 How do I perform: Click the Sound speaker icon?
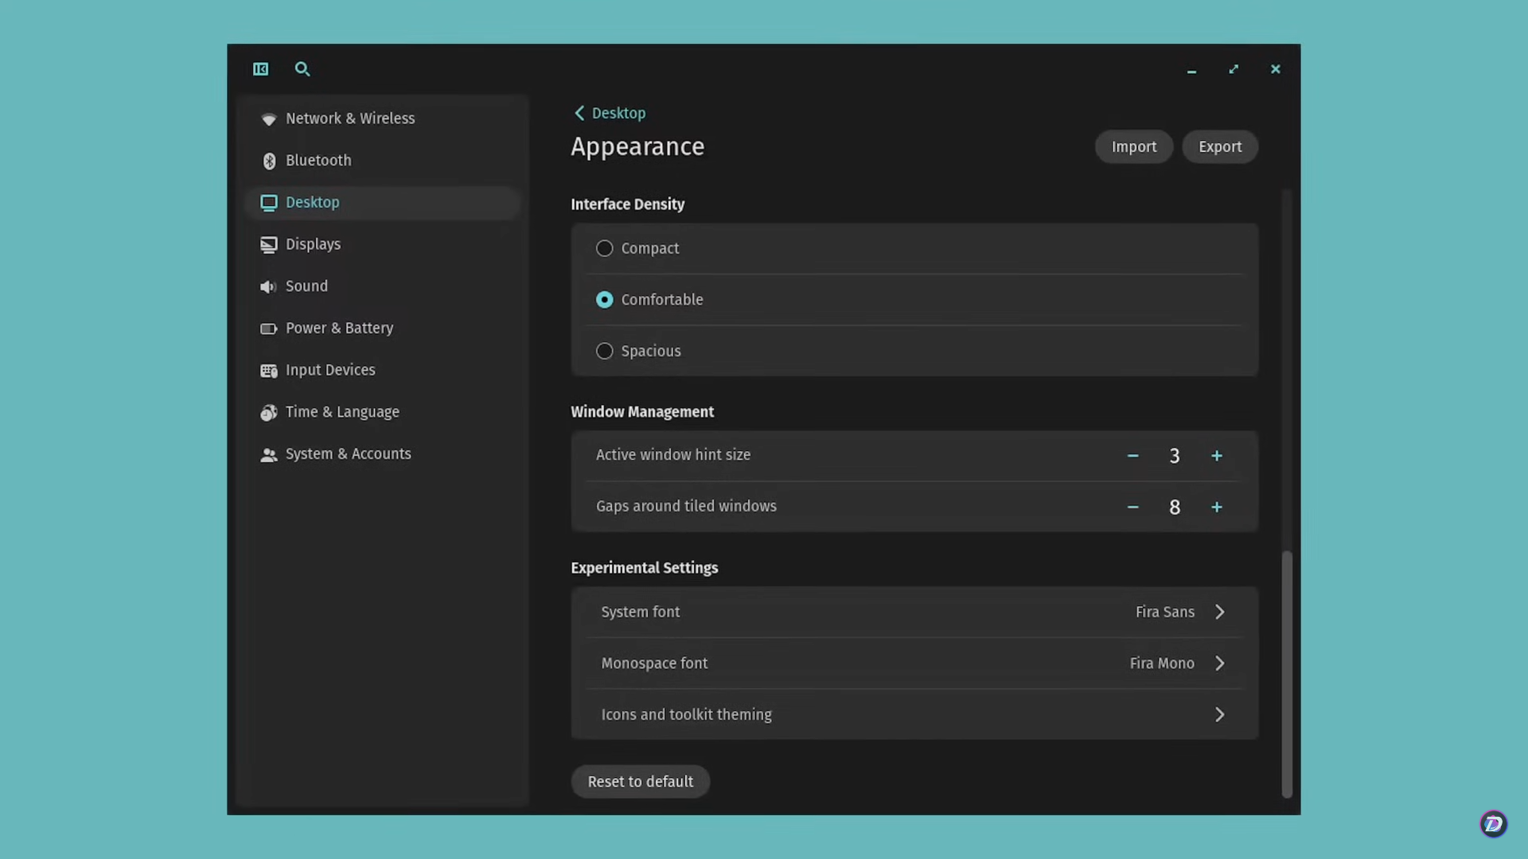[x=268, y=286]
